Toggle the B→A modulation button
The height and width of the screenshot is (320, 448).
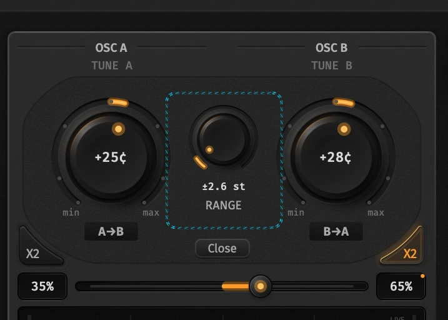coord(336,231)
